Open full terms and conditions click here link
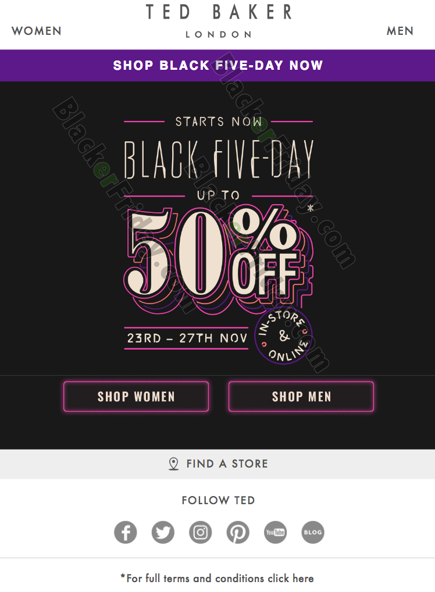This screenshot has height=592, width=435. tap(217, 579)
